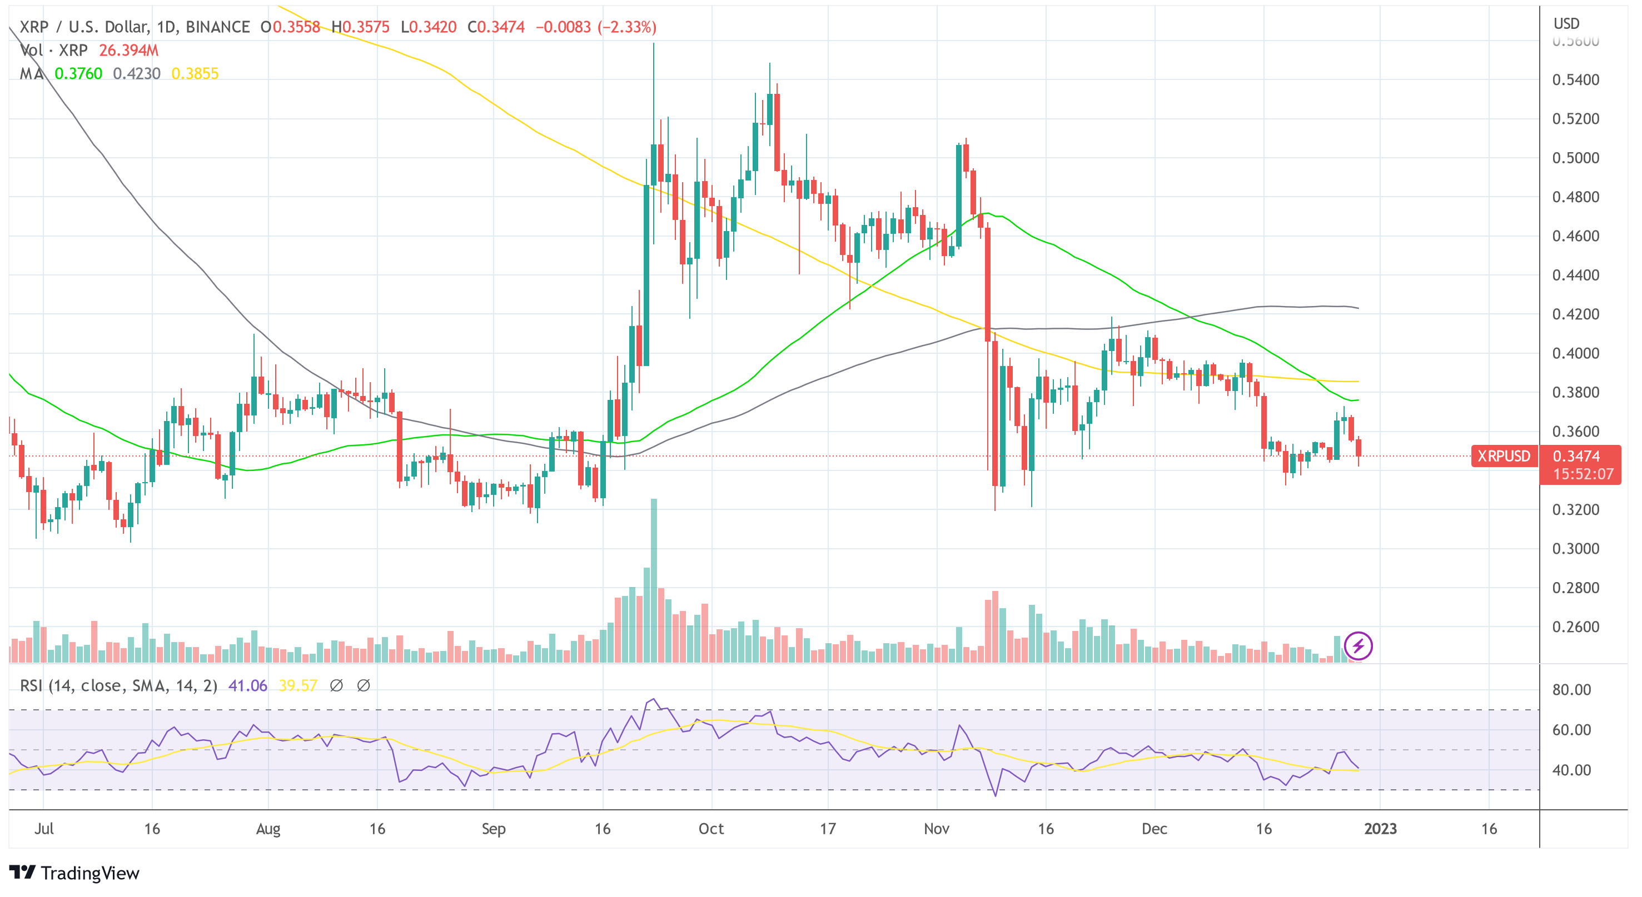This screenshot has height=897, width=1642.
Task: Click the Jul label on time axis
Action: pos(44,829)
